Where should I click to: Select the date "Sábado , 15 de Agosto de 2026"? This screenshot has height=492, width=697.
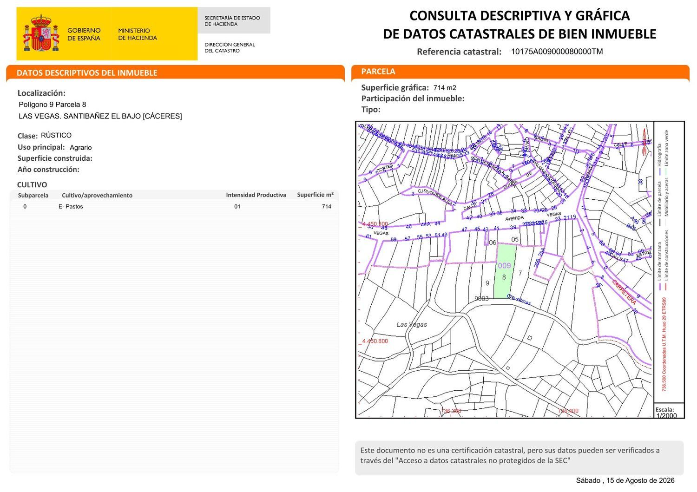[x=625, y=480]
